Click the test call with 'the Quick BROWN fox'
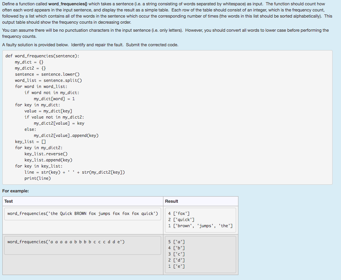This screenshot has height=280, width=341. coord(83,213)
